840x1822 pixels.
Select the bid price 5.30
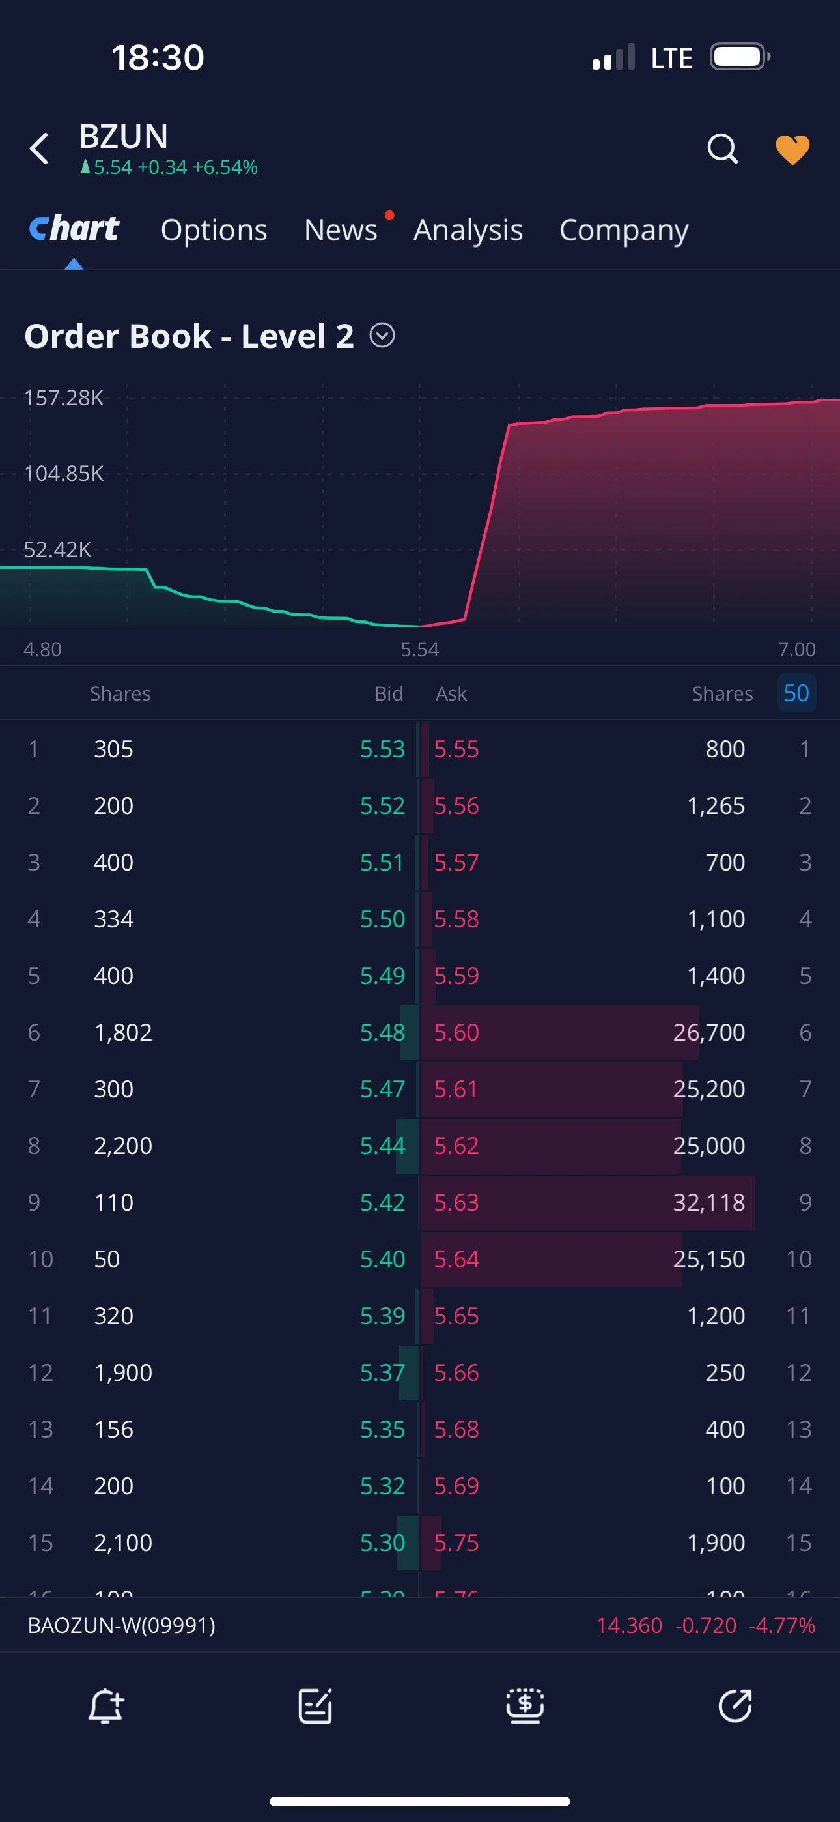[382, 1542]
